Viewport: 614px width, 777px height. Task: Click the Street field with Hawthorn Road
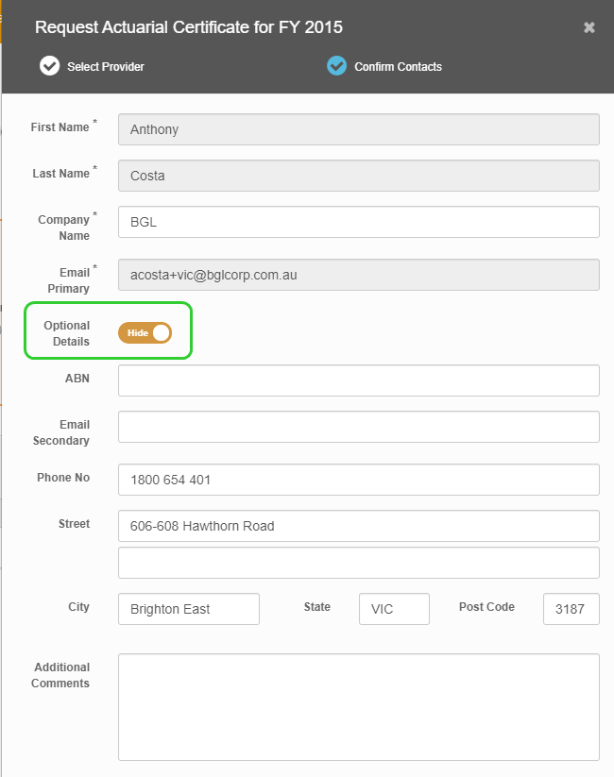click(358, 526)
